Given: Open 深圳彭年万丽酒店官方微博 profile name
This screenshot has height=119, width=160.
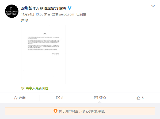Looking at the screenshot, I should (x=43, y=8).
